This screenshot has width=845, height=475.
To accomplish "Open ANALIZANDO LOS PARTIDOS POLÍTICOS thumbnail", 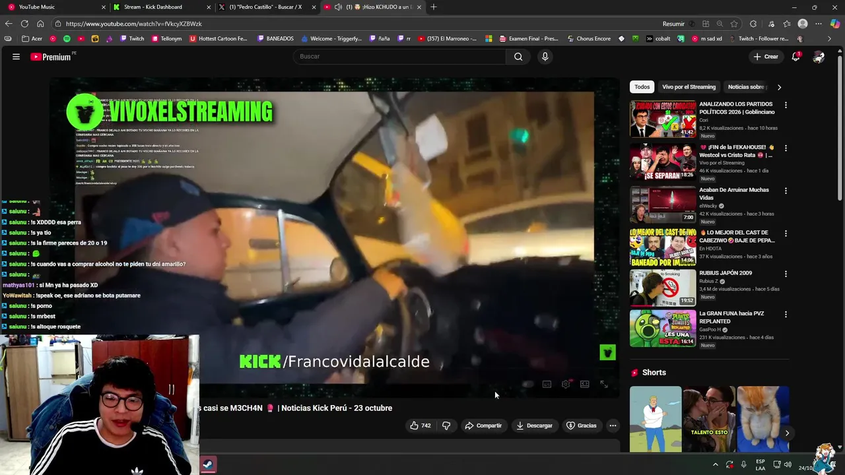I will point(663,119).
